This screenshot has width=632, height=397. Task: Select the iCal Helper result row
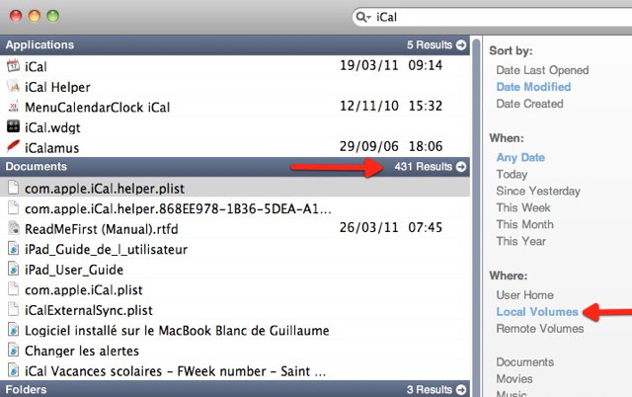(x=235, y=86)
